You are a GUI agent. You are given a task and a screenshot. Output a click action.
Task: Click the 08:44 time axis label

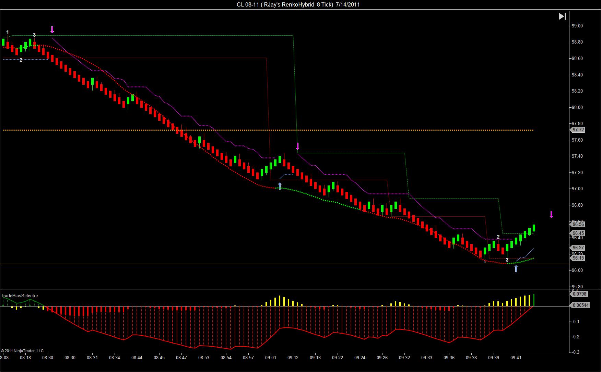click(x=137, y=358)
